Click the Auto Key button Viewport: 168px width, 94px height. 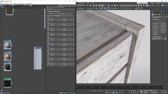(146, 91)
